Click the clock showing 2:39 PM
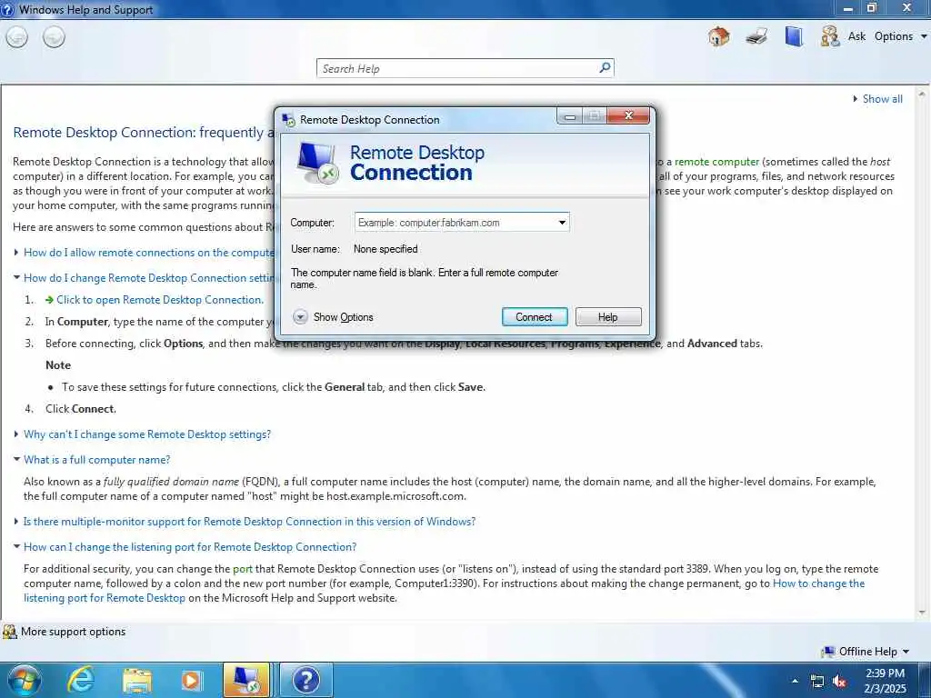Viewport: 931px width, 698px height. tap(885, 673)
